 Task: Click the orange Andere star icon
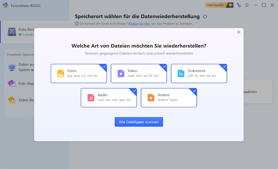[151, 97]
